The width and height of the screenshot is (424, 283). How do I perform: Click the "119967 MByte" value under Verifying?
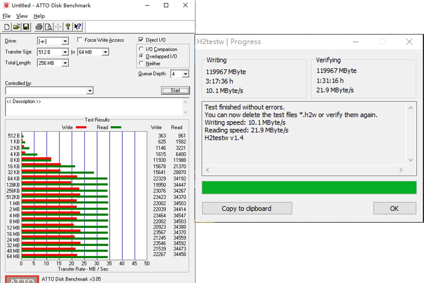(x=337, y=71)
